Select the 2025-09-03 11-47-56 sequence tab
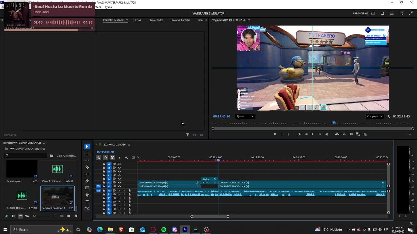Viewport: 417px width, 234px height. click(114, 145)
